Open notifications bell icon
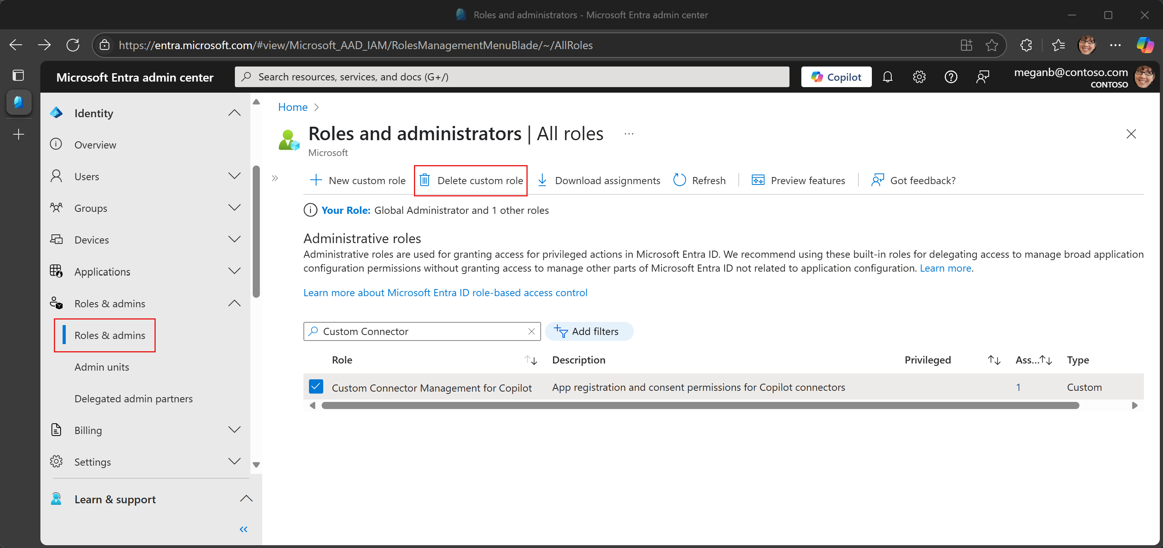The image size is (1163, 548). coord(887,77)
